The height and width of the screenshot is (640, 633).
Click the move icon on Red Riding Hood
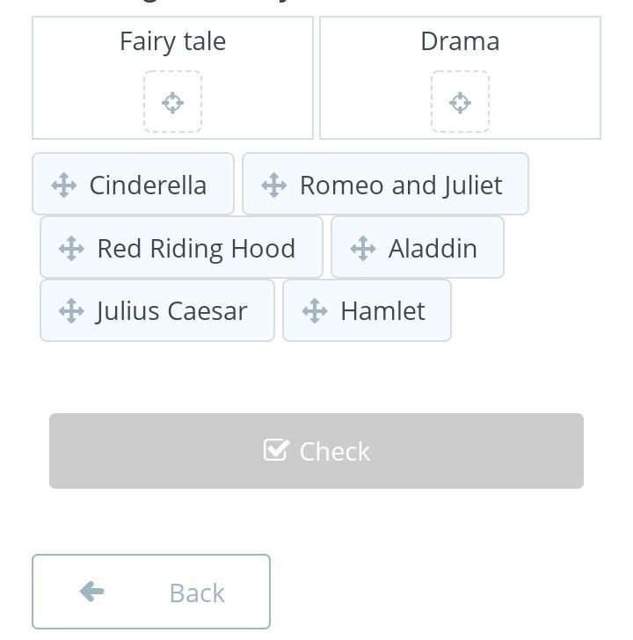tap(71, 248)
